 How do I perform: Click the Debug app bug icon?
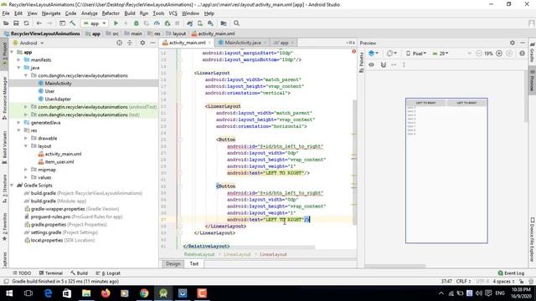coord(136,23)
